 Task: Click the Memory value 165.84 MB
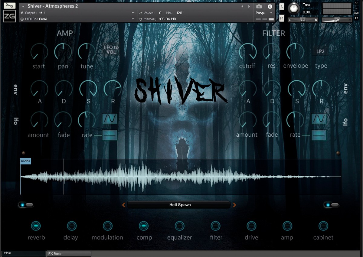pyautogui.click(x=168, y=19)
